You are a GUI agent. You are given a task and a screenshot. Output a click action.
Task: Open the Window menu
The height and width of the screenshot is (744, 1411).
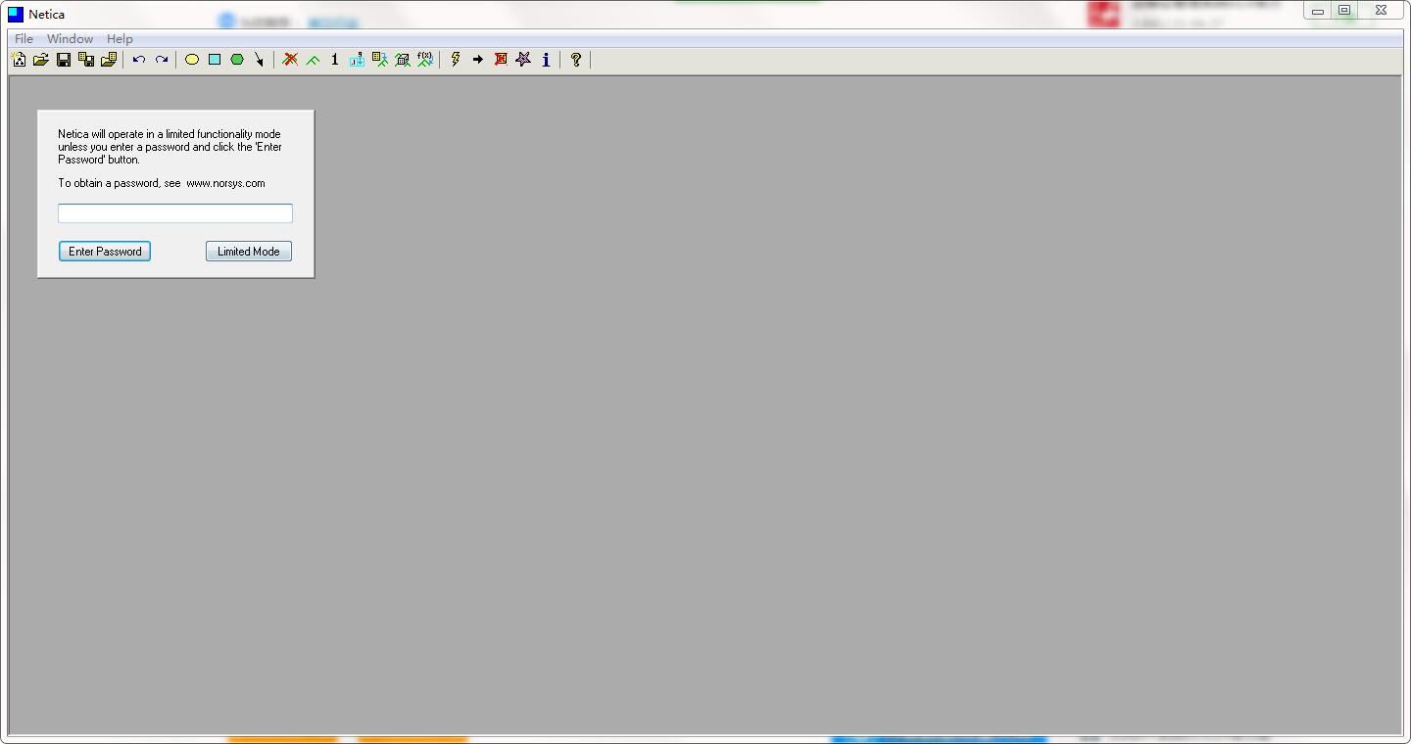point(71,39)
